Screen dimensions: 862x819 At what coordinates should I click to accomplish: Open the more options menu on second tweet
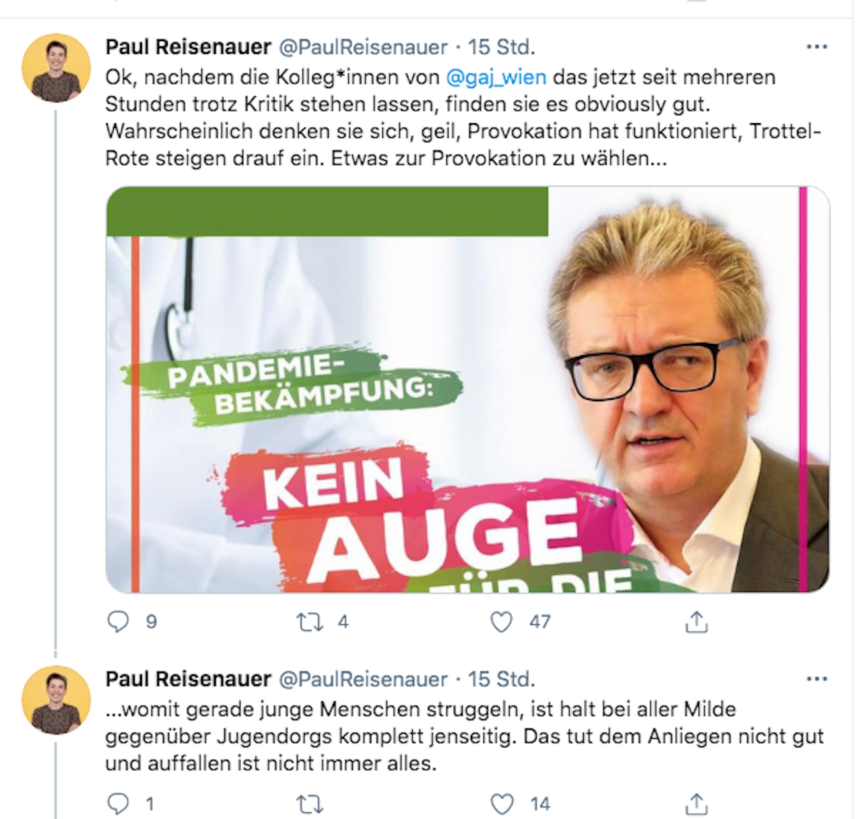point(816,680)
